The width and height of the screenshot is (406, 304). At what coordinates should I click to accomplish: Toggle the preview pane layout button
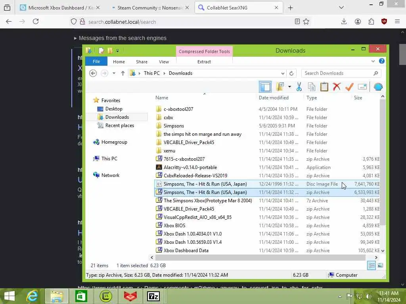tap(265, 87)
